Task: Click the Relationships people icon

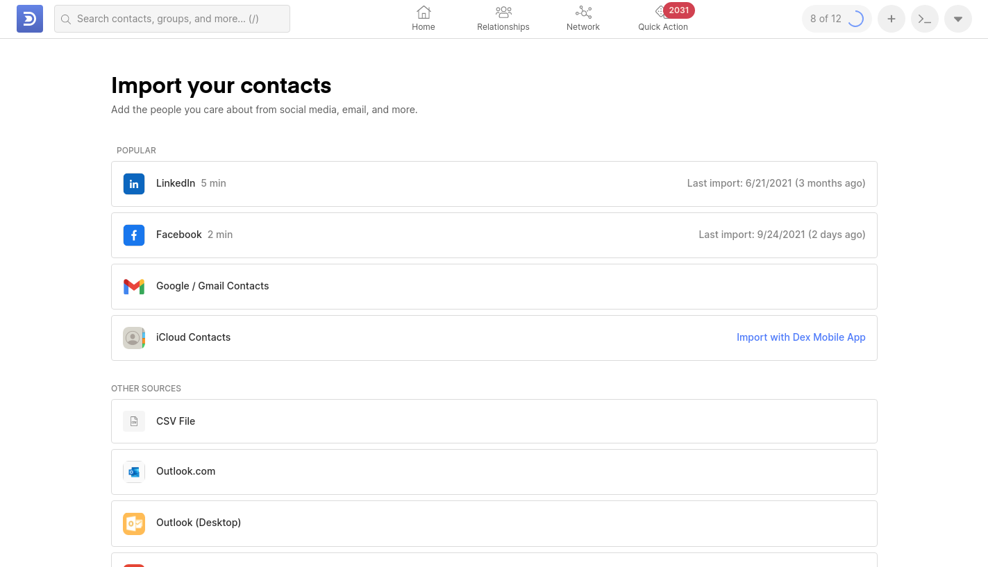Action: pyautogui.click(x=503, y=12)
